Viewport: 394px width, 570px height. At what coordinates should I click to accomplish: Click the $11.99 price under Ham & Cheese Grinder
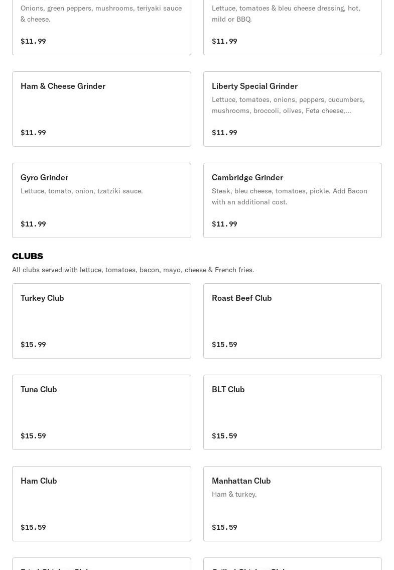pos(33,133)
